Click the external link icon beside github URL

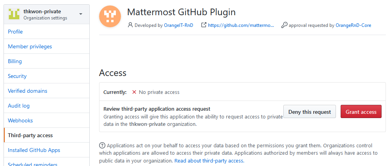tap(203, 25)
